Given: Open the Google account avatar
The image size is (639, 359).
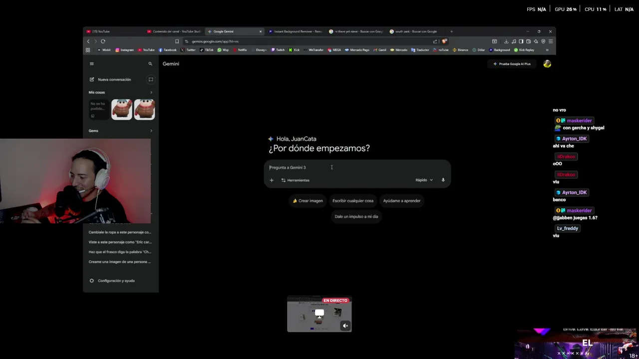Looking at the screenshot, I should pos(547,64).
